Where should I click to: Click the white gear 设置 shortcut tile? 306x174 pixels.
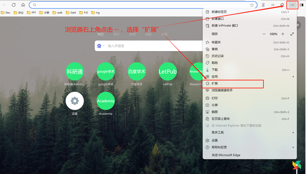(x=74, y=101)
